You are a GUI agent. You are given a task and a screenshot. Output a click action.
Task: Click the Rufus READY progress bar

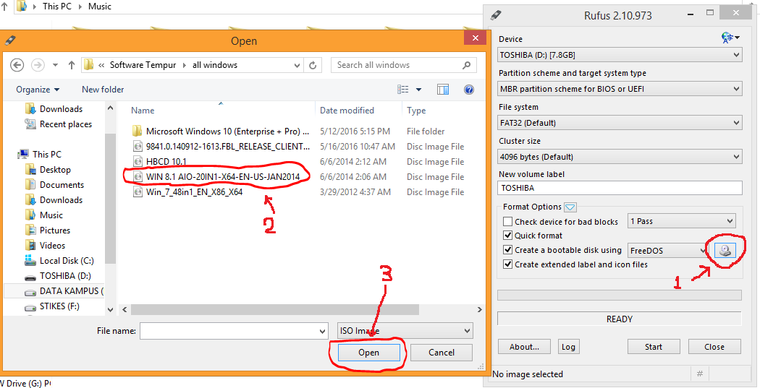pyautogui.click(x=620, y=319)
